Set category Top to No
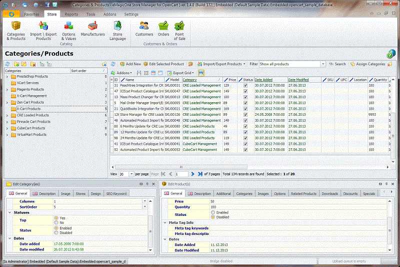Viewport: 400px width, 267px height. pyautogui.click(x=56, y=222)
